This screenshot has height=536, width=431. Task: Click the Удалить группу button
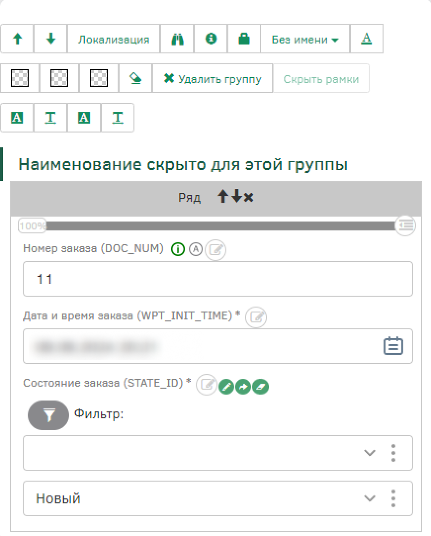click(x=213, y=79)
